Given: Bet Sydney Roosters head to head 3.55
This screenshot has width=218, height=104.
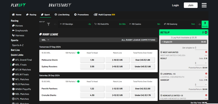Looking at the screenshot, I should pyautogui.click(x=92, y=66).
